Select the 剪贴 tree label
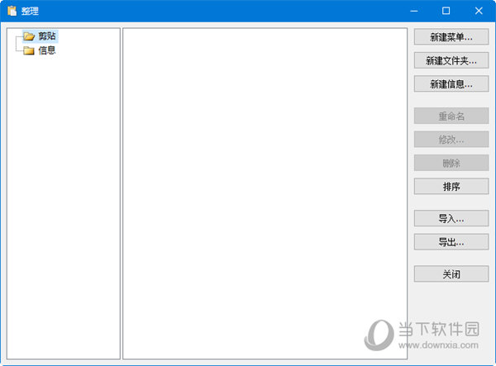Image resolution: width=496 pixels, height=366 pixels. pyautogui.click(x=47, y=36)
